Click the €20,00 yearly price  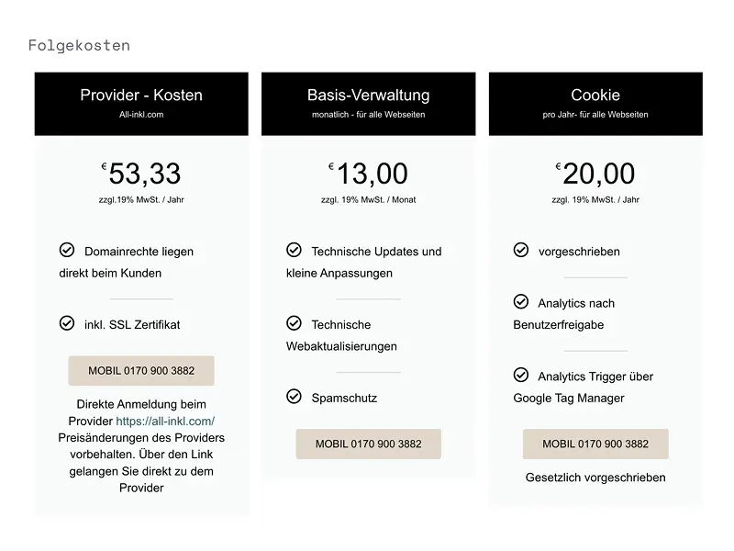click(x=595, y=174)
